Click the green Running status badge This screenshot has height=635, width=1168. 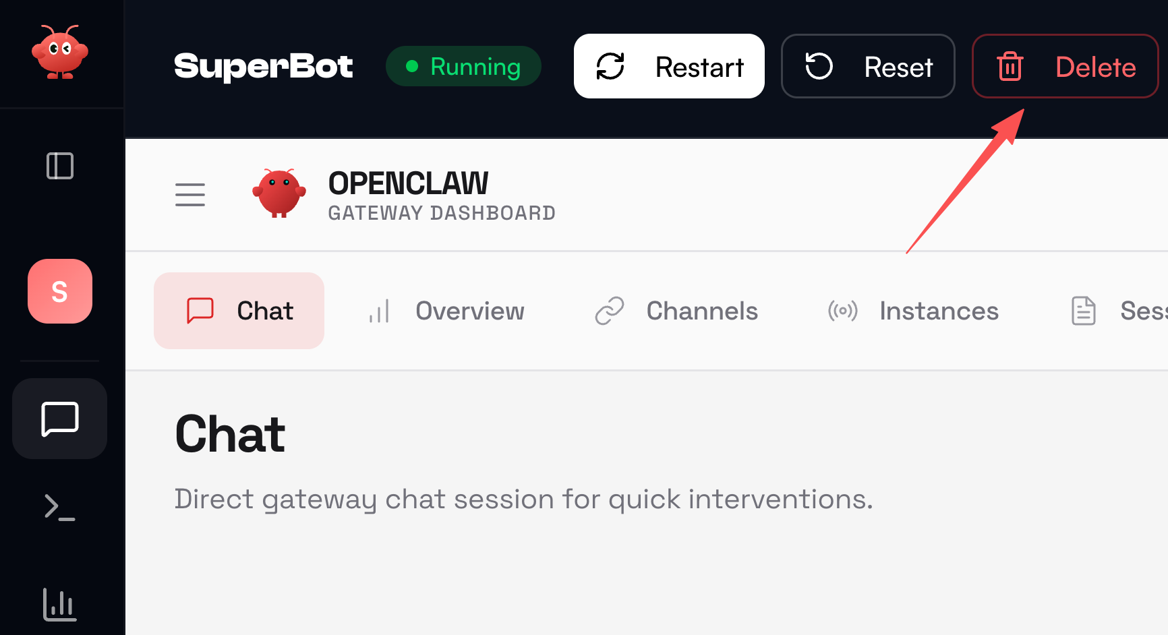(463, 66)
